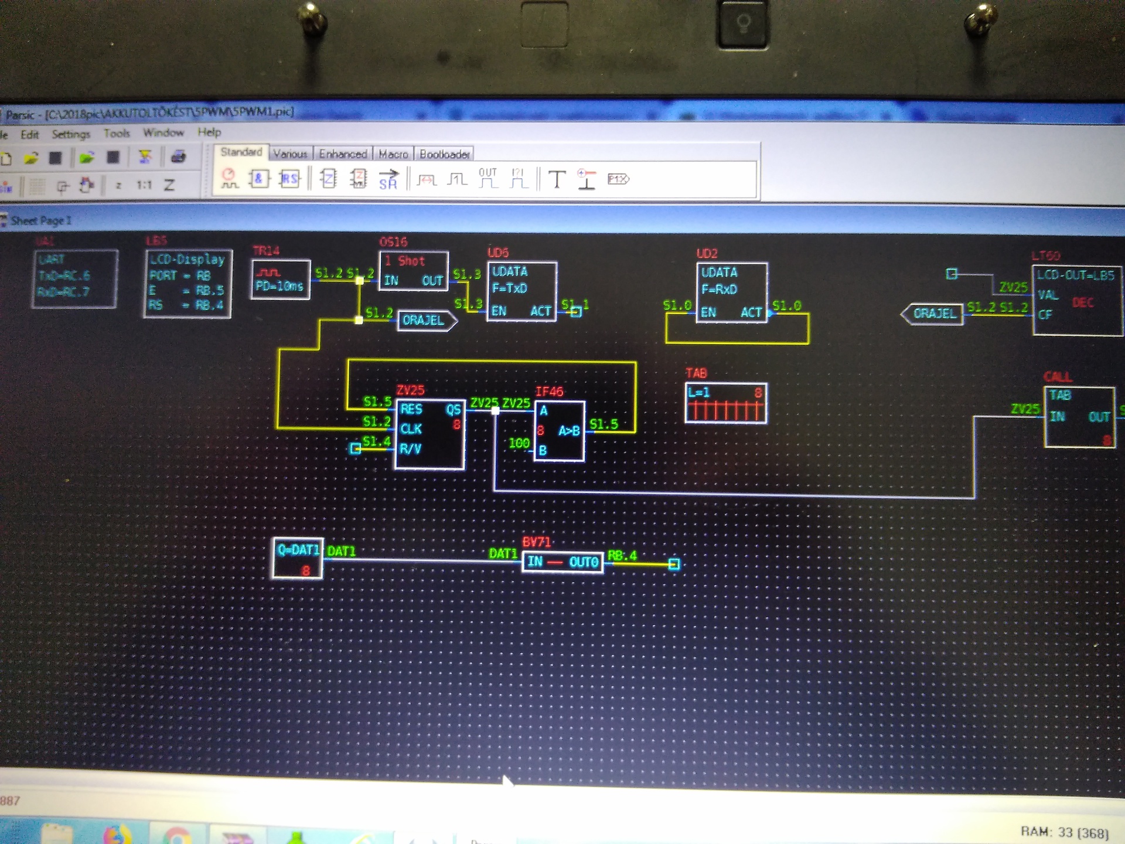Select the RS flip-flop tool

tap(289, 179)
